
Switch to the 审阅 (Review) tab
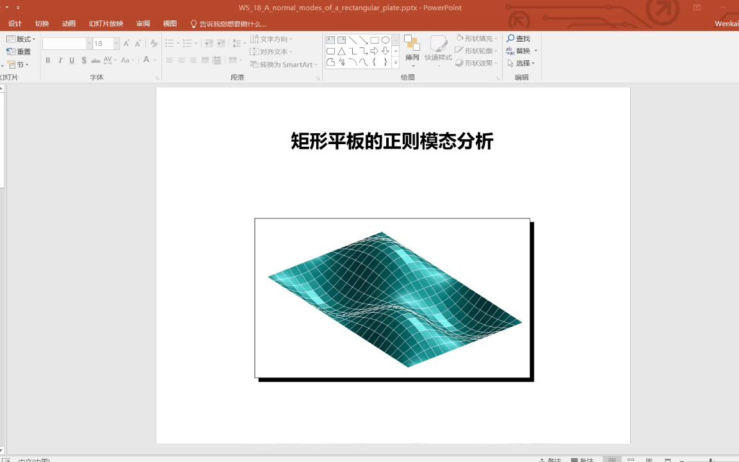(x=142, y=23)
